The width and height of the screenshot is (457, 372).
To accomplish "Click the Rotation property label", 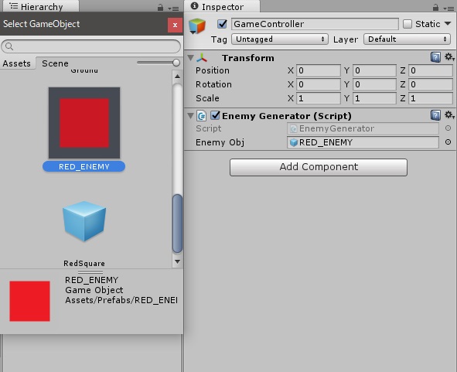I will click(213, 84).
